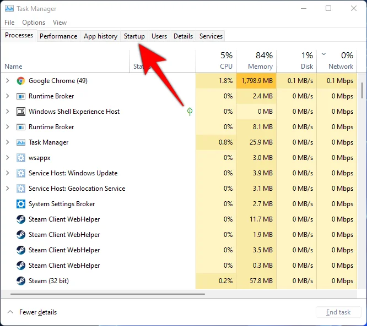Sort by the Network column header
The image size is (367, 326).
pyautogui.click(x=337, y=61)
